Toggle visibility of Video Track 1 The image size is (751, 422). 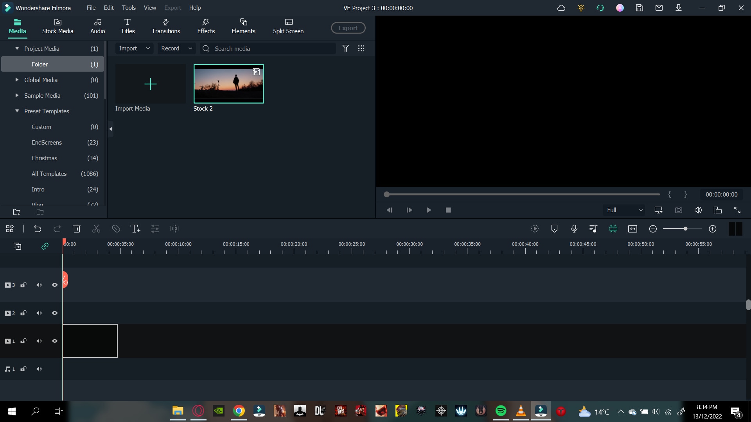55,341
